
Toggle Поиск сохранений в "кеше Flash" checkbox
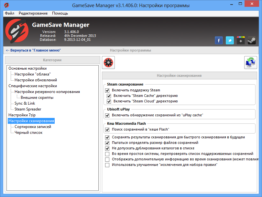[x=107, y=130]
